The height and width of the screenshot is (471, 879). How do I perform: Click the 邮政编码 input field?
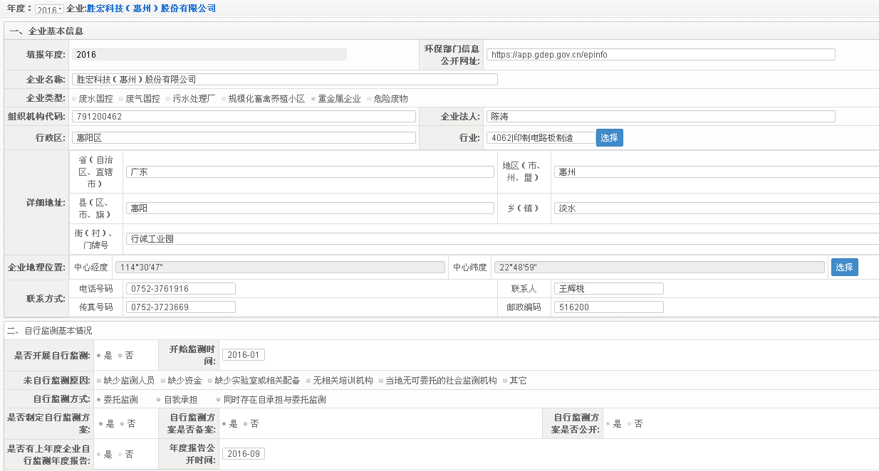[x=608, y=307]
